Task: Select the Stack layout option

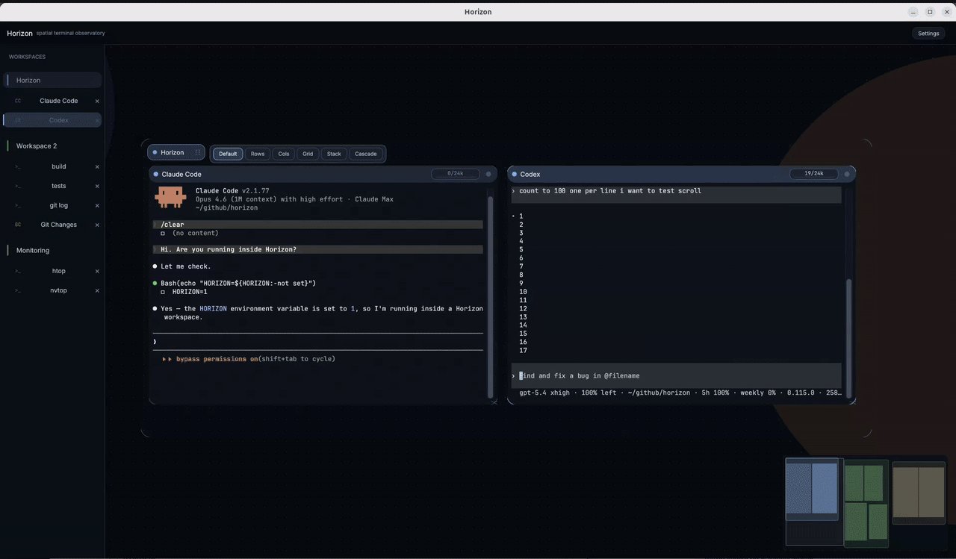Action: point(333,153)
